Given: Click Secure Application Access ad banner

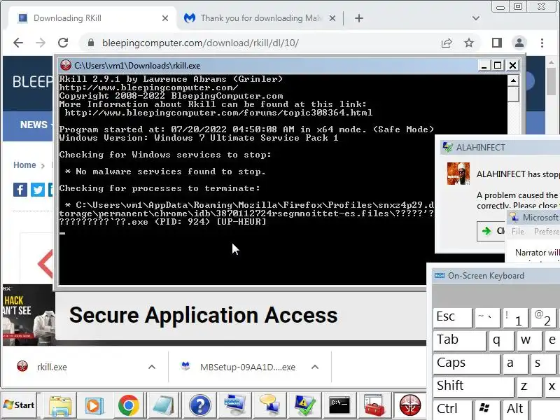Looking at the screenshot, I should (241, 316).
